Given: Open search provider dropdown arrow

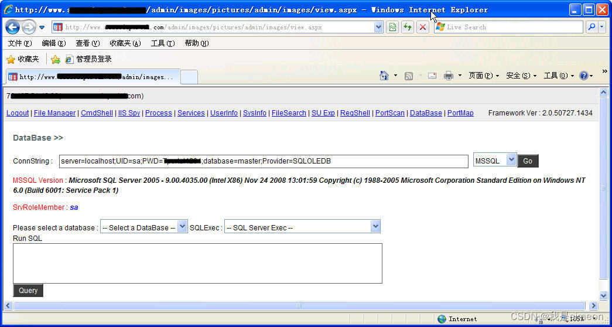Looking at the screenshot, I should 602,27.
